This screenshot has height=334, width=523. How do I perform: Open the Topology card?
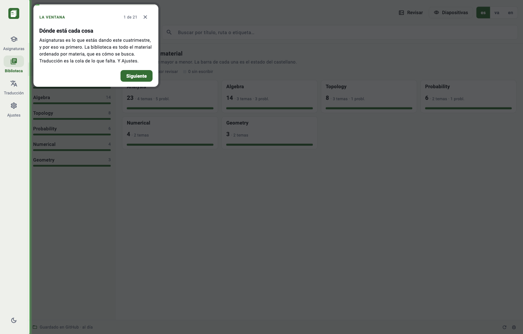(x=369, y=96)
